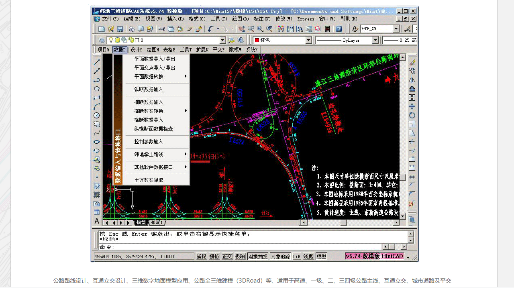Open the linetype dropdown showing ByLayer

pyautogui.click(x=376, y=40)
